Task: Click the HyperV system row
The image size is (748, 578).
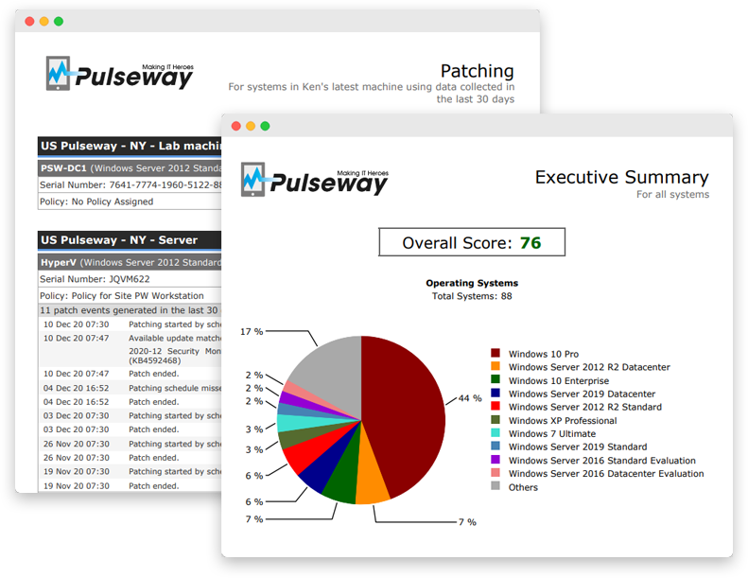Action: pos(130,262)
